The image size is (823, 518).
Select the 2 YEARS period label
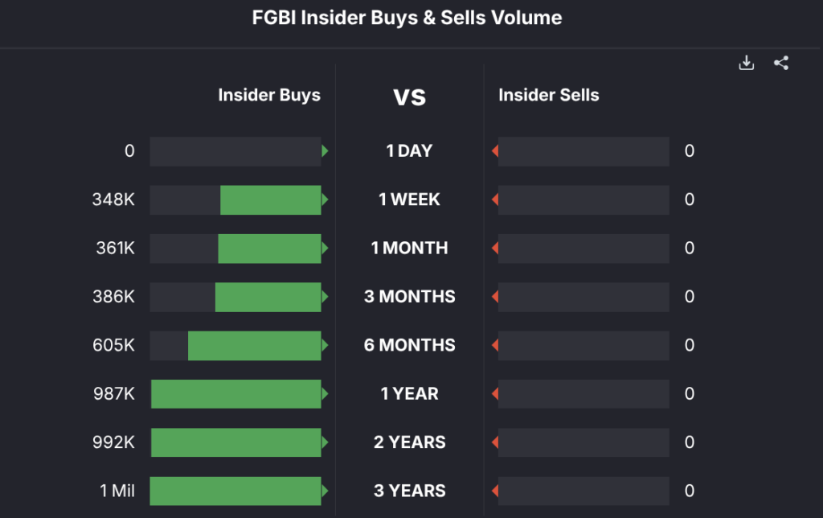(x=409, y=442)
